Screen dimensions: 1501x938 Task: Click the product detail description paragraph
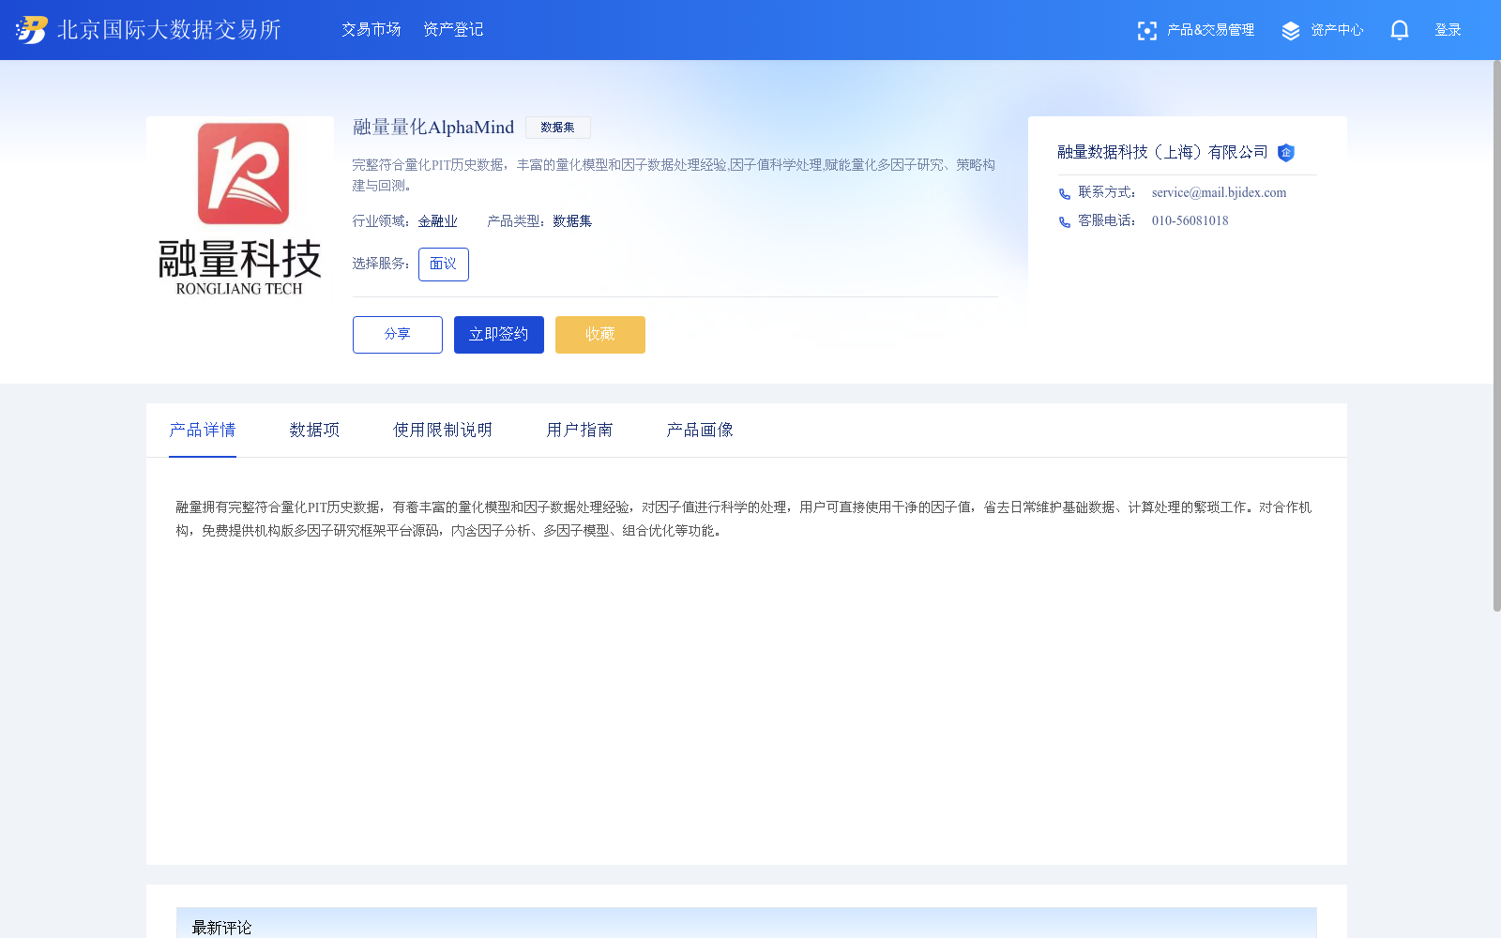pos(744,519)
